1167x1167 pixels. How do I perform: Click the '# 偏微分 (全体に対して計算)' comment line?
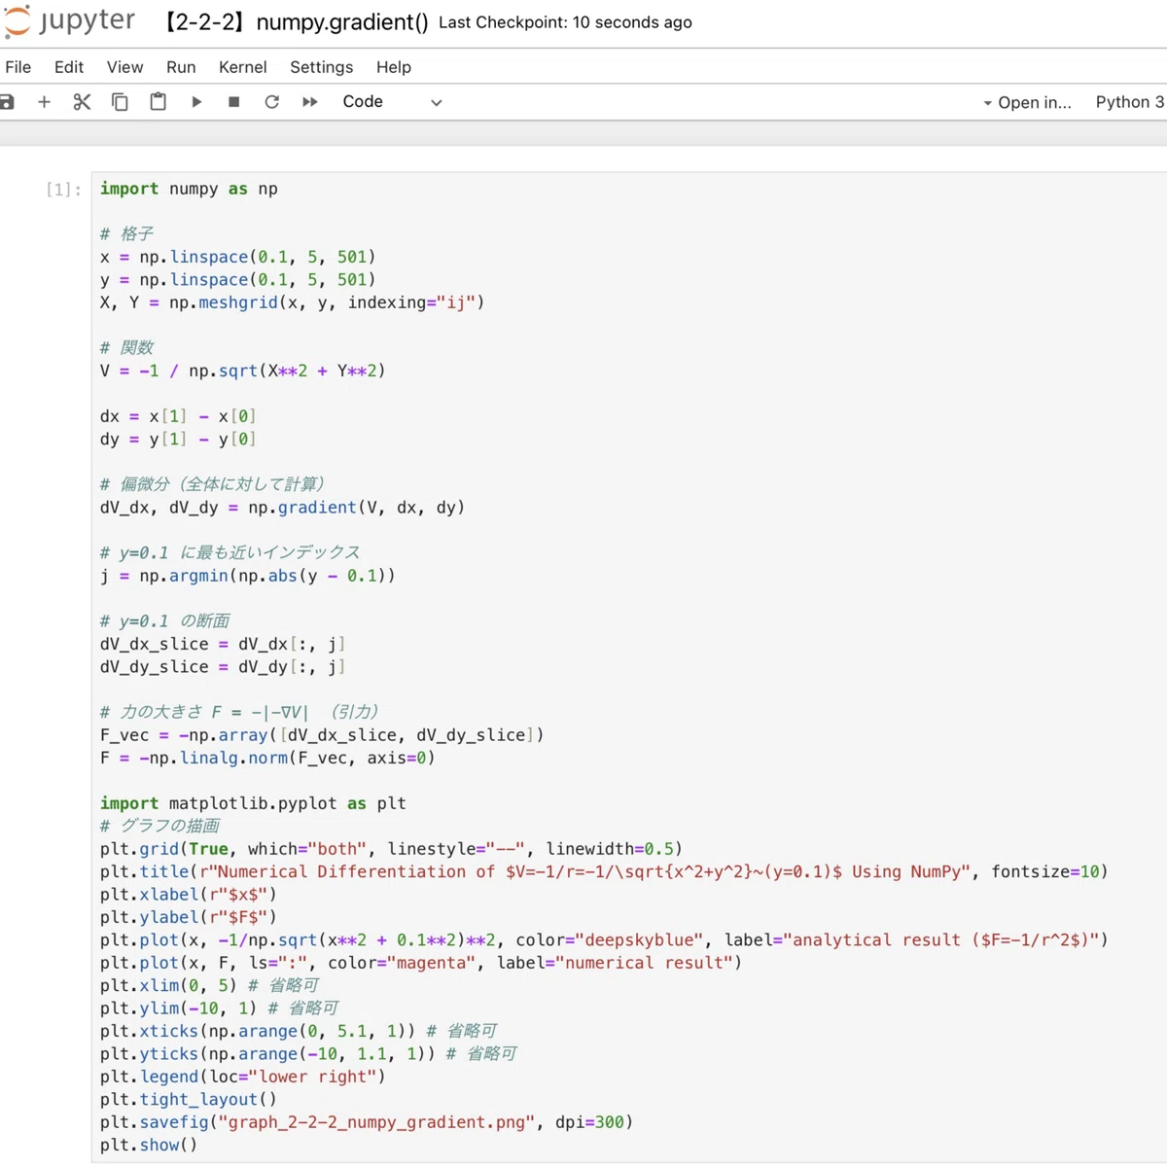pos(212,484)
